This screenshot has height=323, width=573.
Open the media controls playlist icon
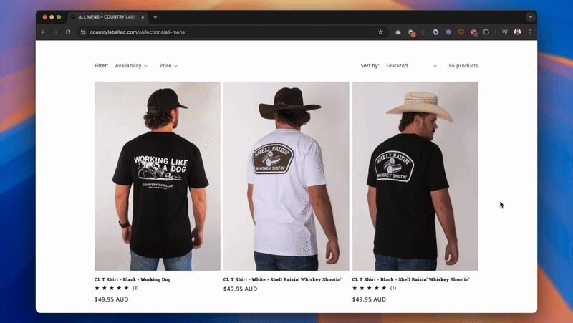click(x=505, y=32)
